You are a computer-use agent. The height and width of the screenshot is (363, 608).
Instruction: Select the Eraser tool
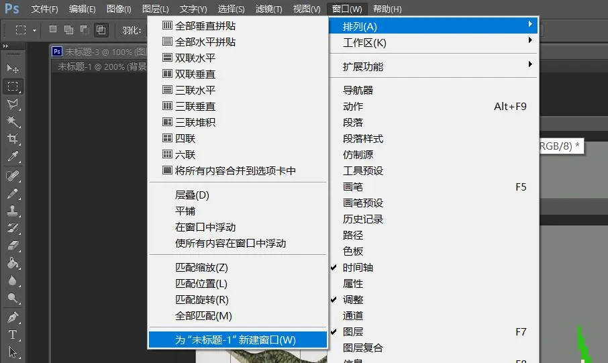click(x=12, y=246)
